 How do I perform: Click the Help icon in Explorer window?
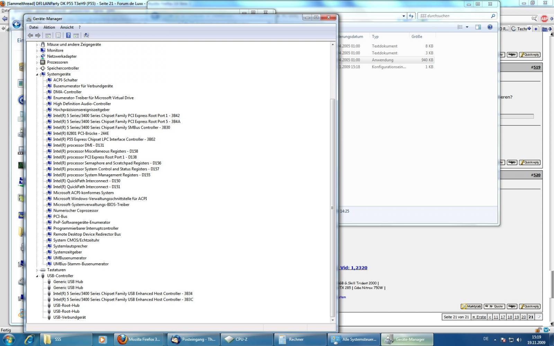click(490, 27)
